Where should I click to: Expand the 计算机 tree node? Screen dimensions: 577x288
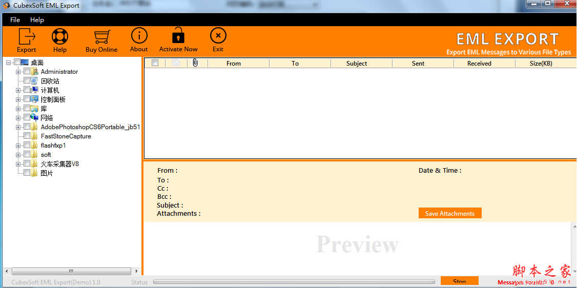click(x=18, y=90)
